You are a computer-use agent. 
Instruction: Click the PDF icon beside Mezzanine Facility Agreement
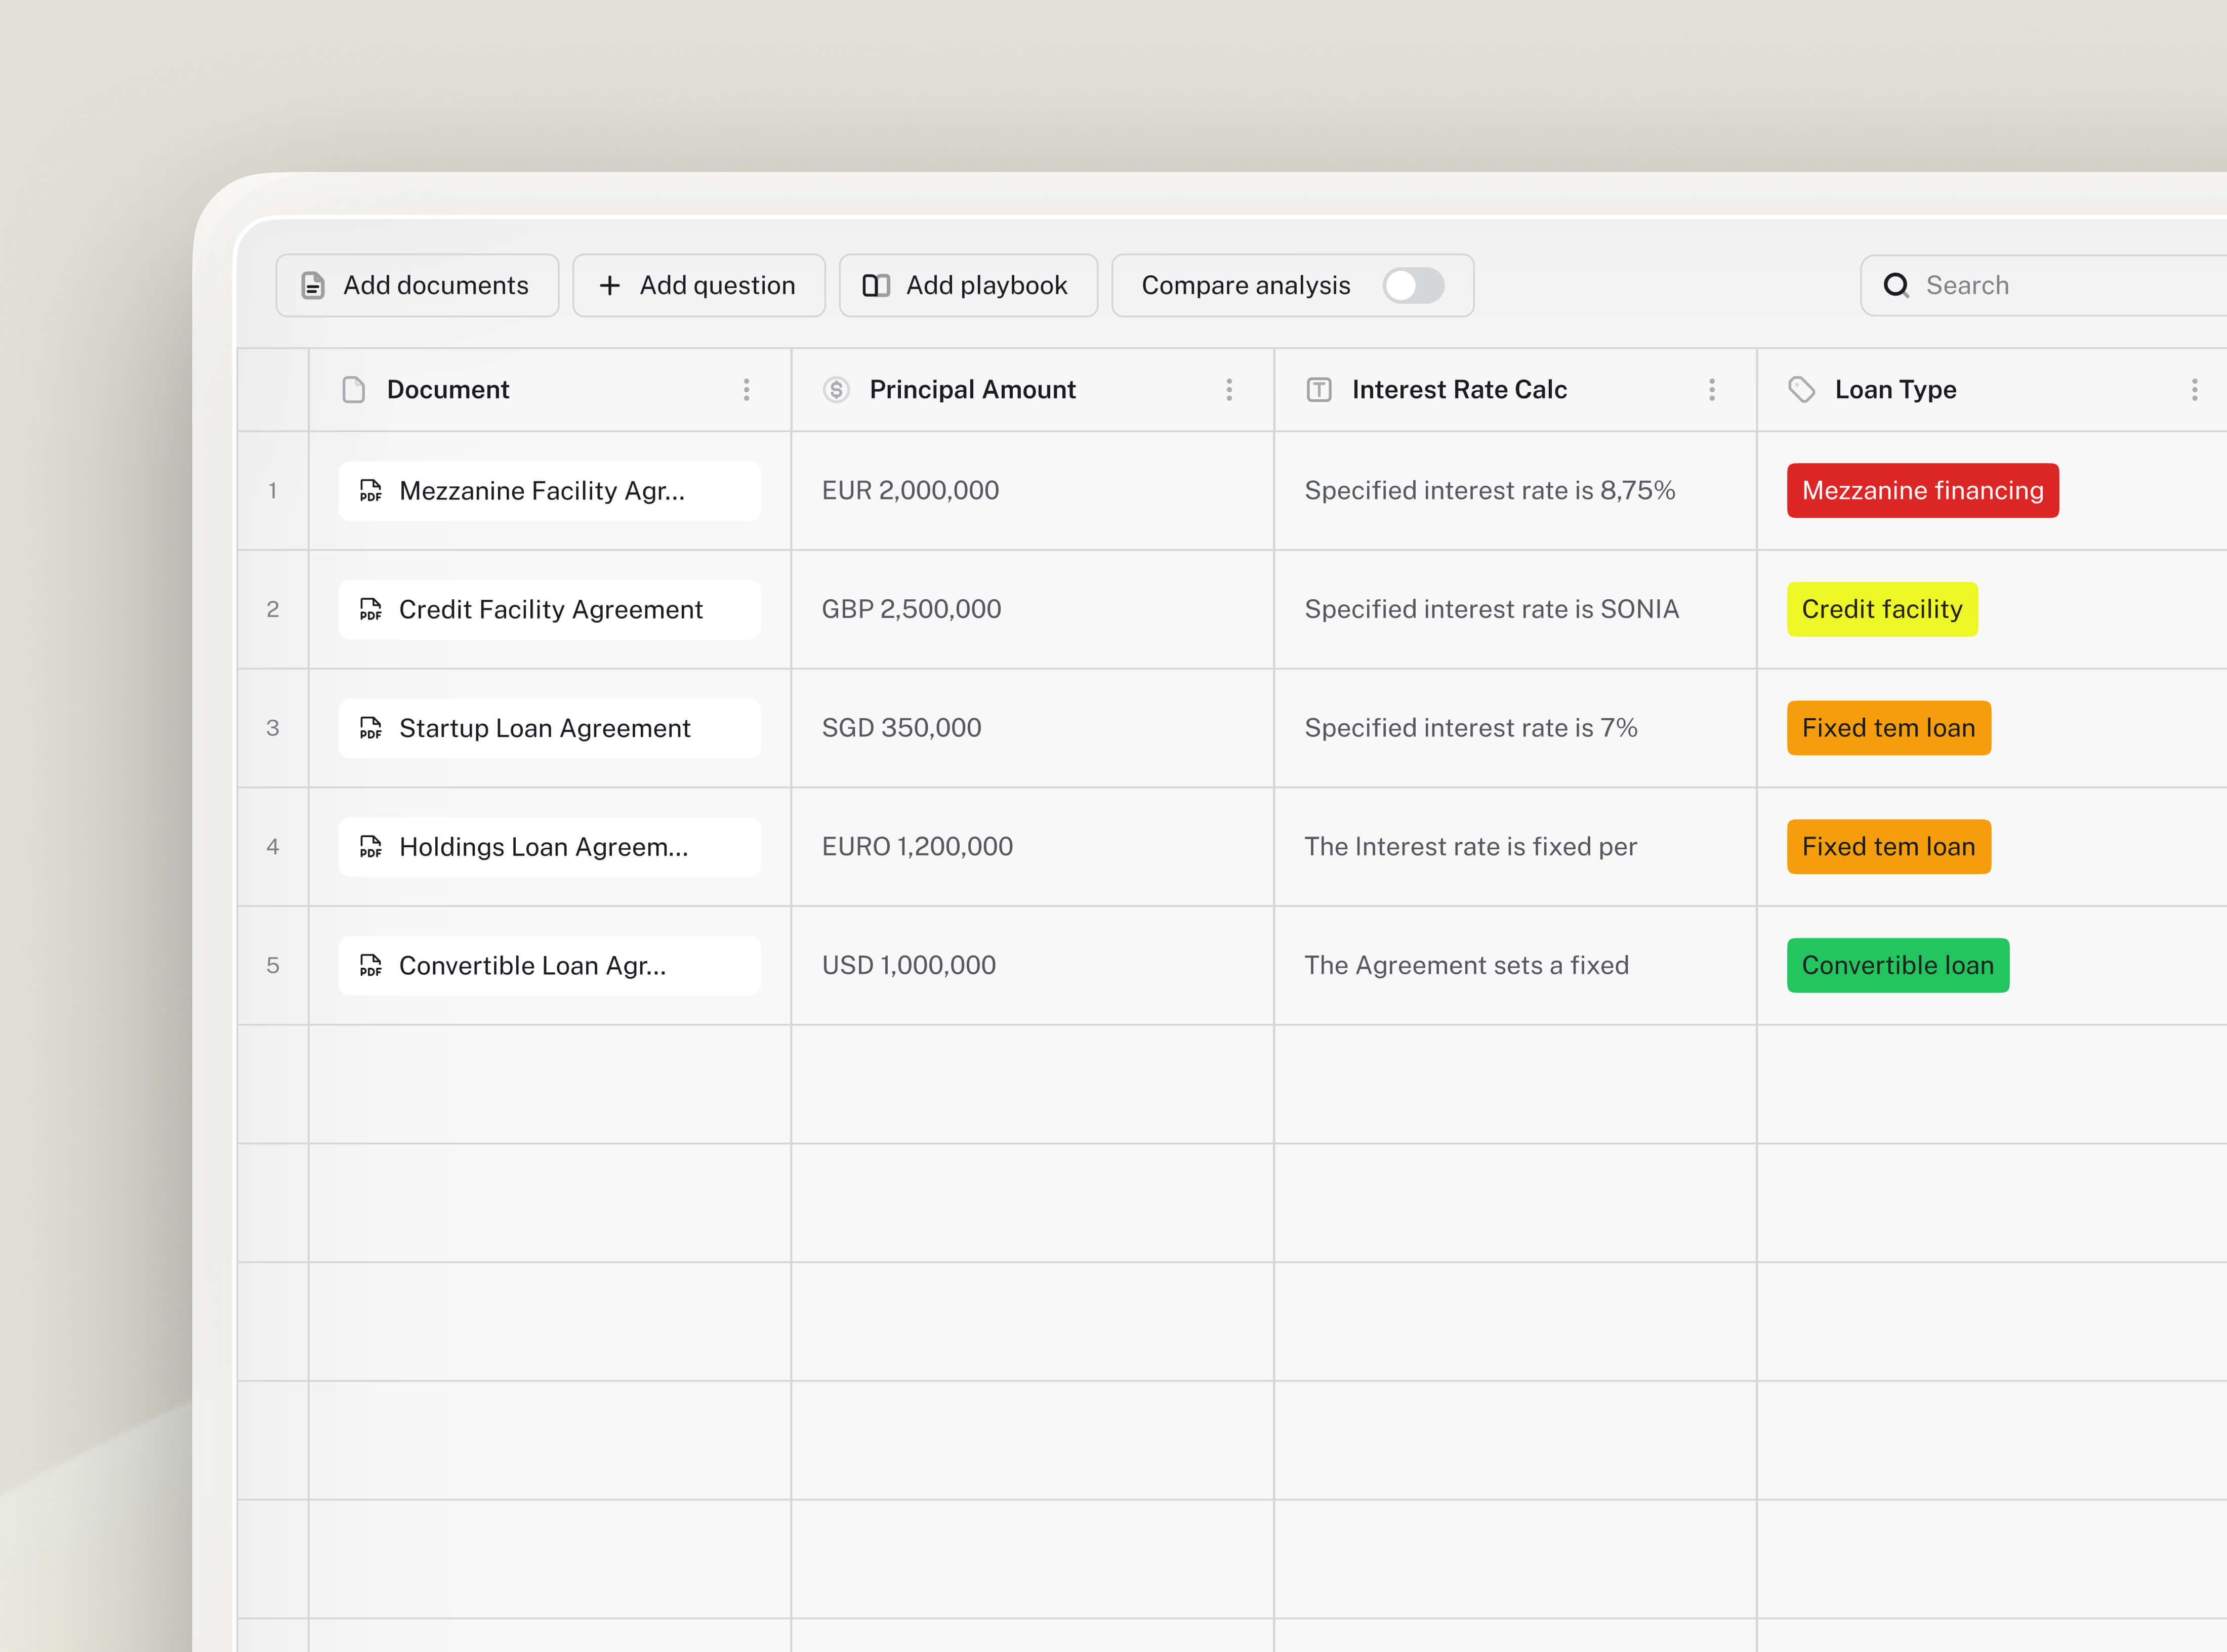pyautogui.click(x=371, y=491)
